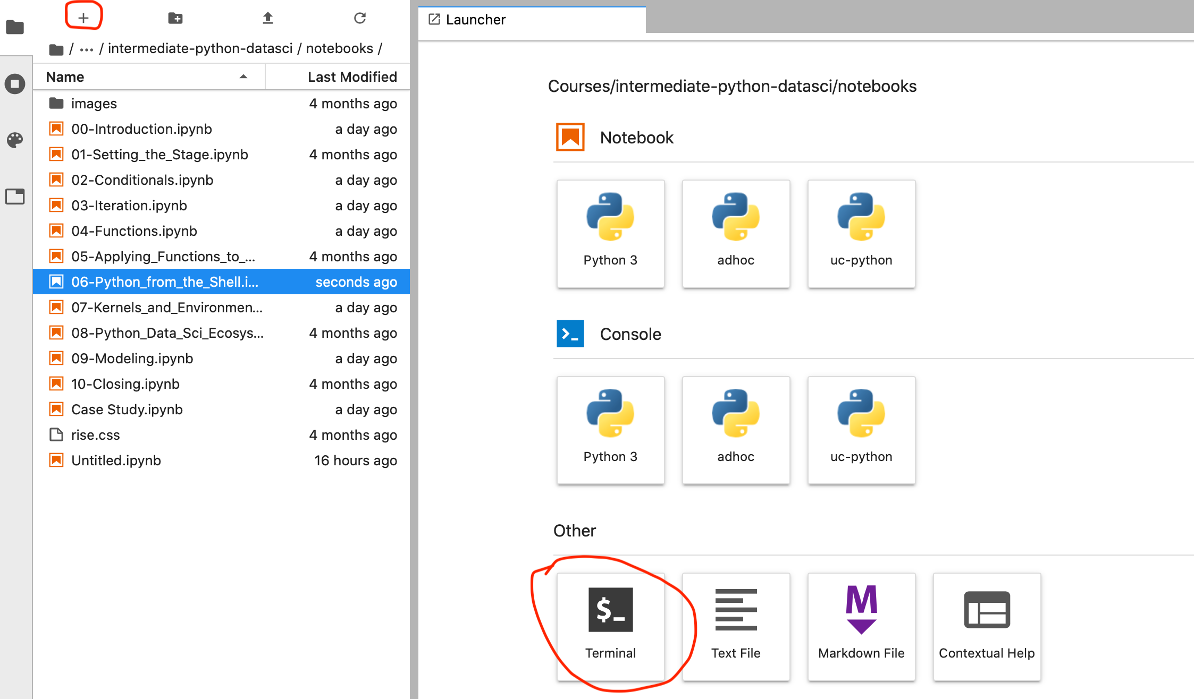1194x699 pixels.
Task: Select Case Study.ipynb file
Action: (221, 409)
